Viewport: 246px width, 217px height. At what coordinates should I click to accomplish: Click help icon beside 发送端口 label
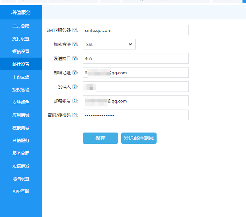tap(75, 59)
